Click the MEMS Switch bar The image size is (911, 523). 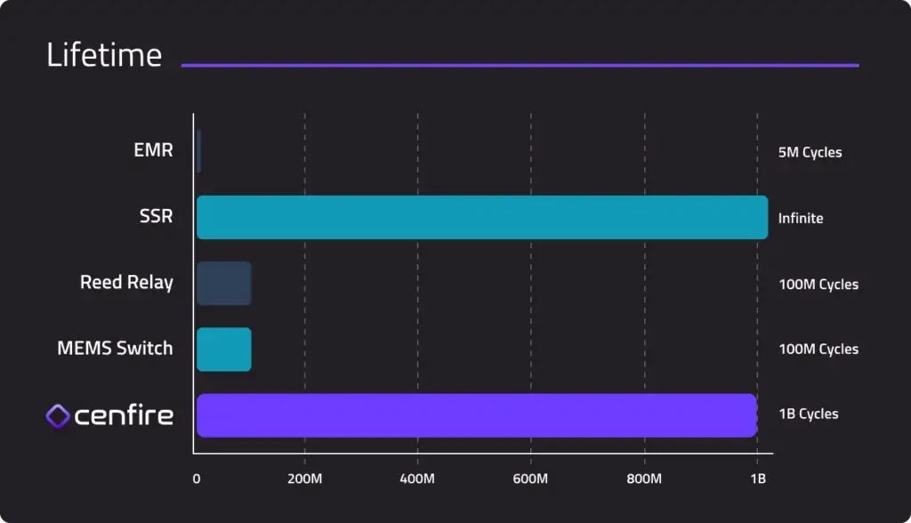tap(222, 349)
